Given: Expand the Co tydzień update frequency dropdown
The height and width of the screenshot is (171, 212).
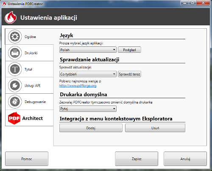Looking at the screenshot, I should click(88, 74).
